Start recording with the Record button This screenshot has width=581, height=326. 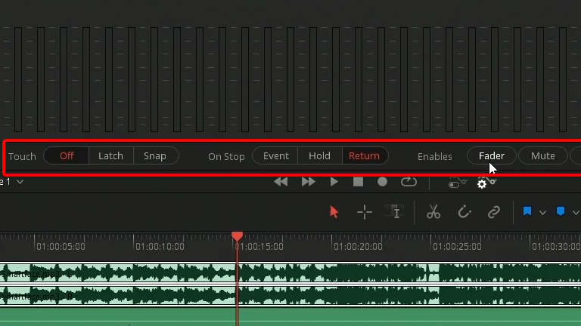pos(382,182)
